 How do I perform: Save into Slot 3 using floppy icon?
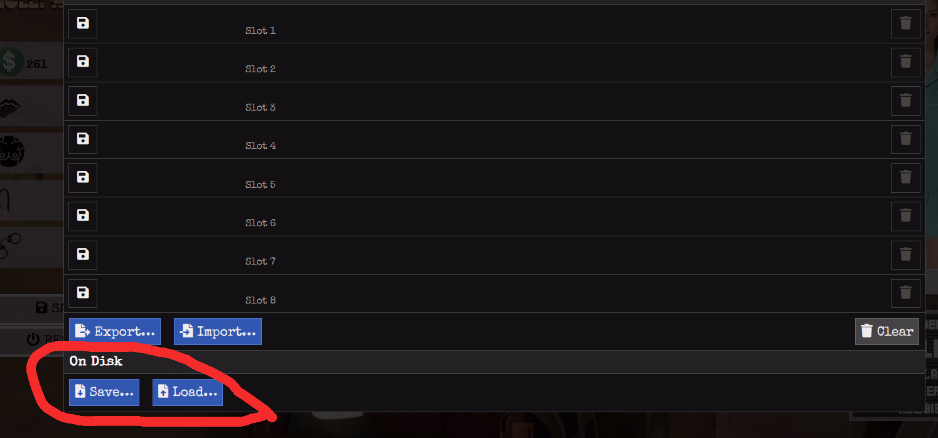[83, 101]
